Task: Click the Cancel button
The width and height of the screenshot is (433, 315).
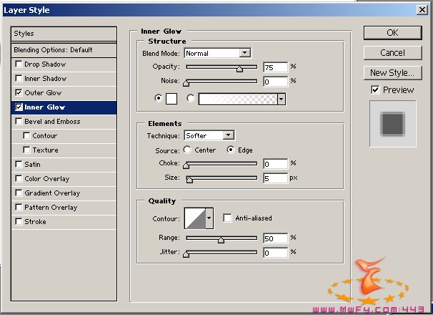Action: [x=393, y=53]
